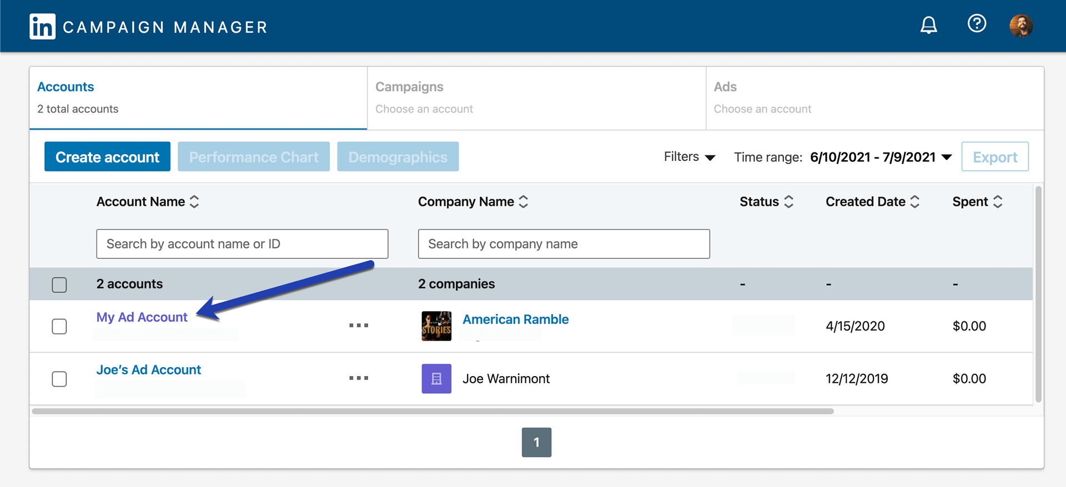1066x487 pixels.
Task: Switch to the Ads tab
Action: click(875, 98)
